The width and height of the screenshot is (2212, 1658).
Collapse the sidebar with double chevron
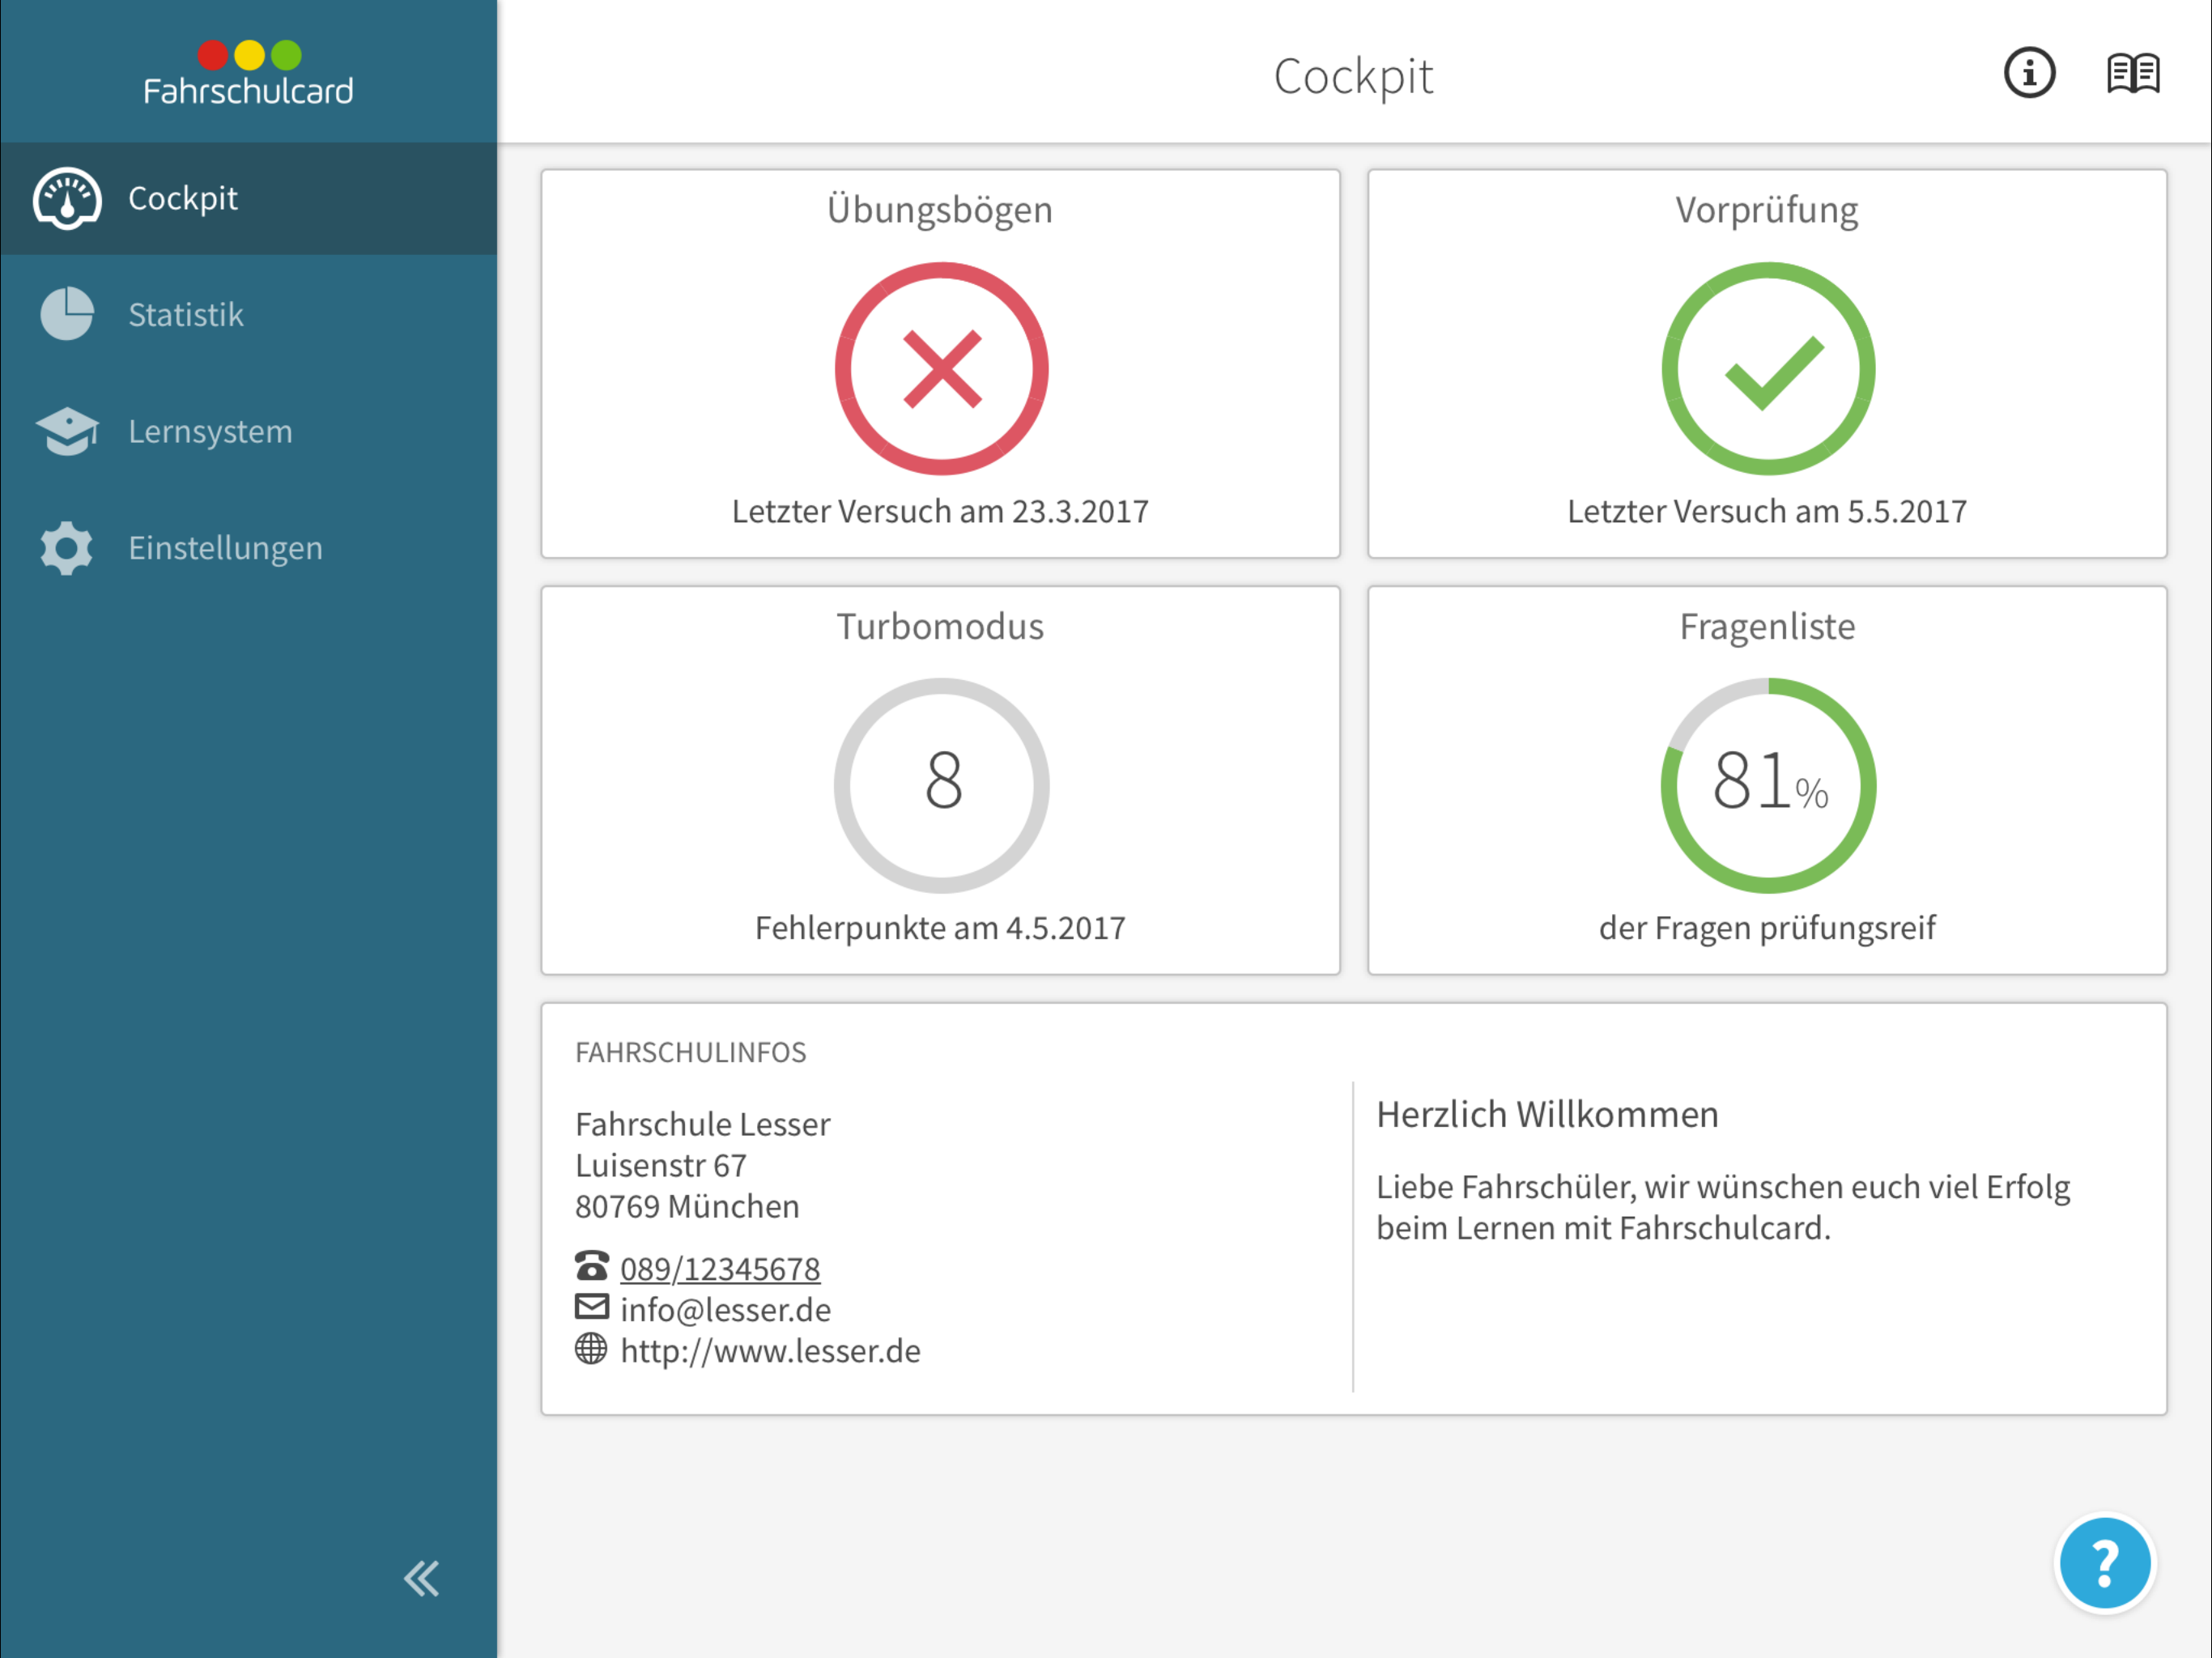pyautogui.click(x=421, y=1578)
